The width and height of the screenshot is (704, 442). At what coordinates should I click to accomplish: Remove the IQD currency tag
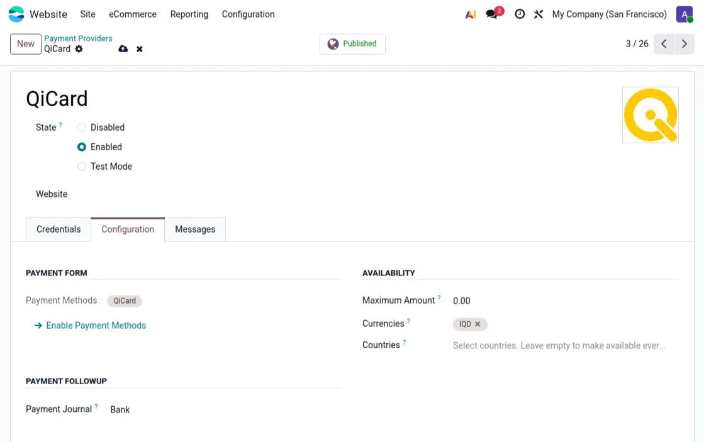(x=478, y=324)
